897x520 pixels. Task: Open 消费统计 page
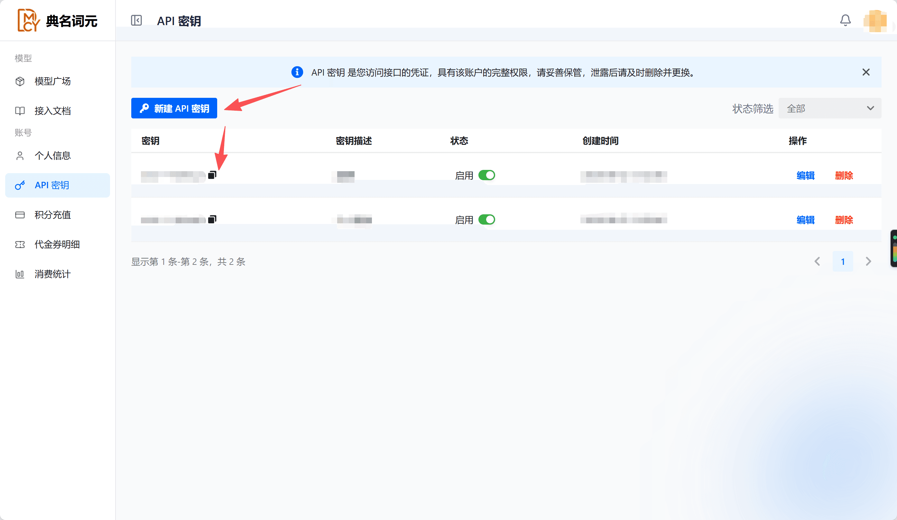[x=58, y=274]
